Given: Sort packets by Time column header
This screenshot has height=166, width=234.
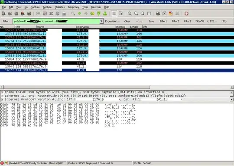Looking at the screenshot, I should tap(26, 27).
